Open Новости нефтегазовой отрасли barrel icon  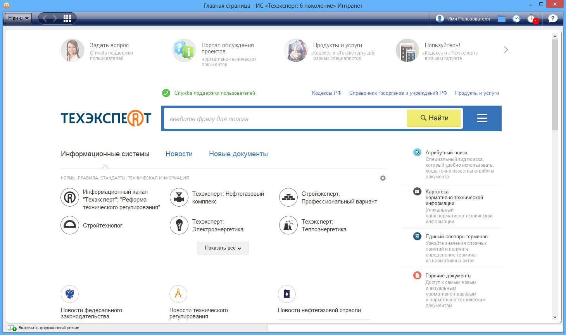[x=287, y=294]
